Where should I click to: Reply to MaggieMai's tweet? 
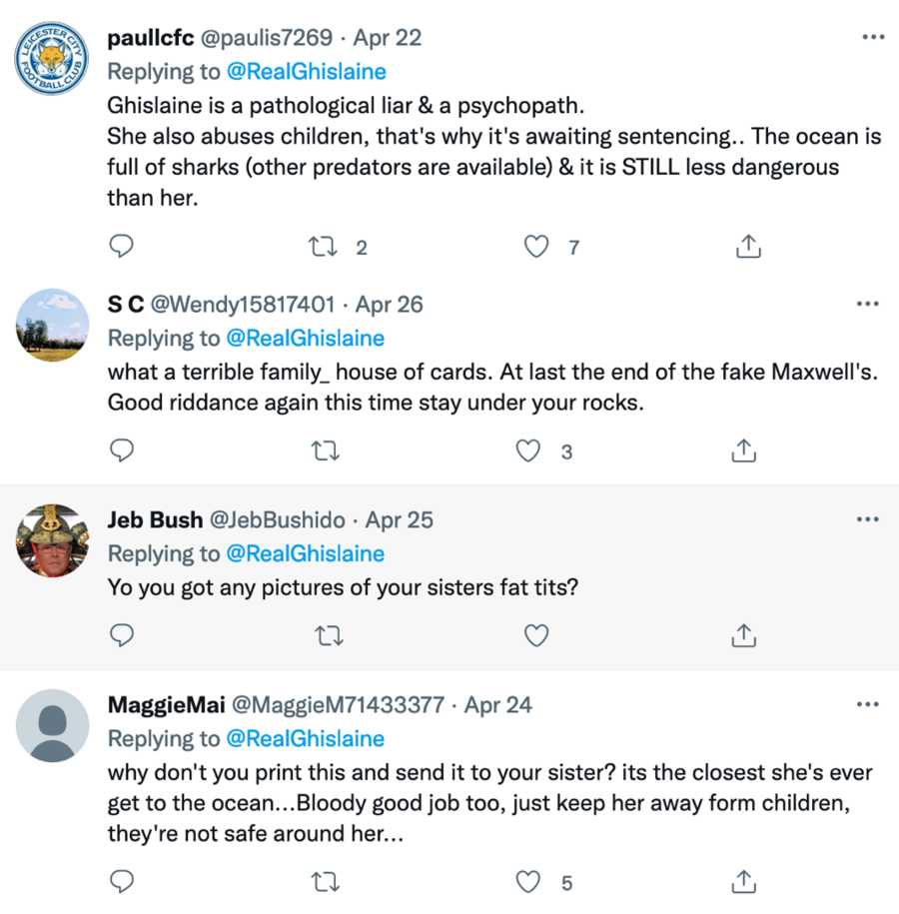121,881
